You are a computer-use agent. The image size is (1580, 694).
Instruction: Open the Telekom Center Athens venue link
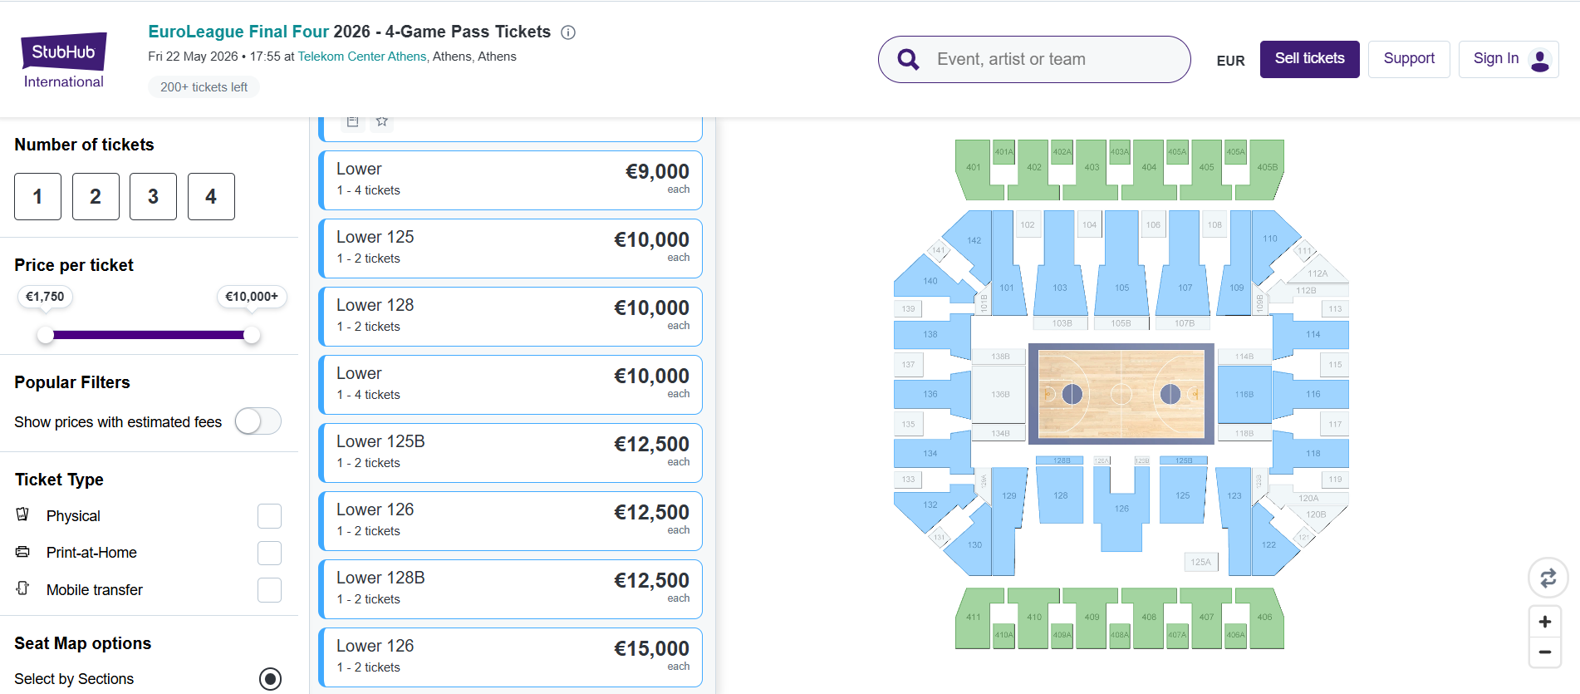pyautogui.click(x=362, y=57)
